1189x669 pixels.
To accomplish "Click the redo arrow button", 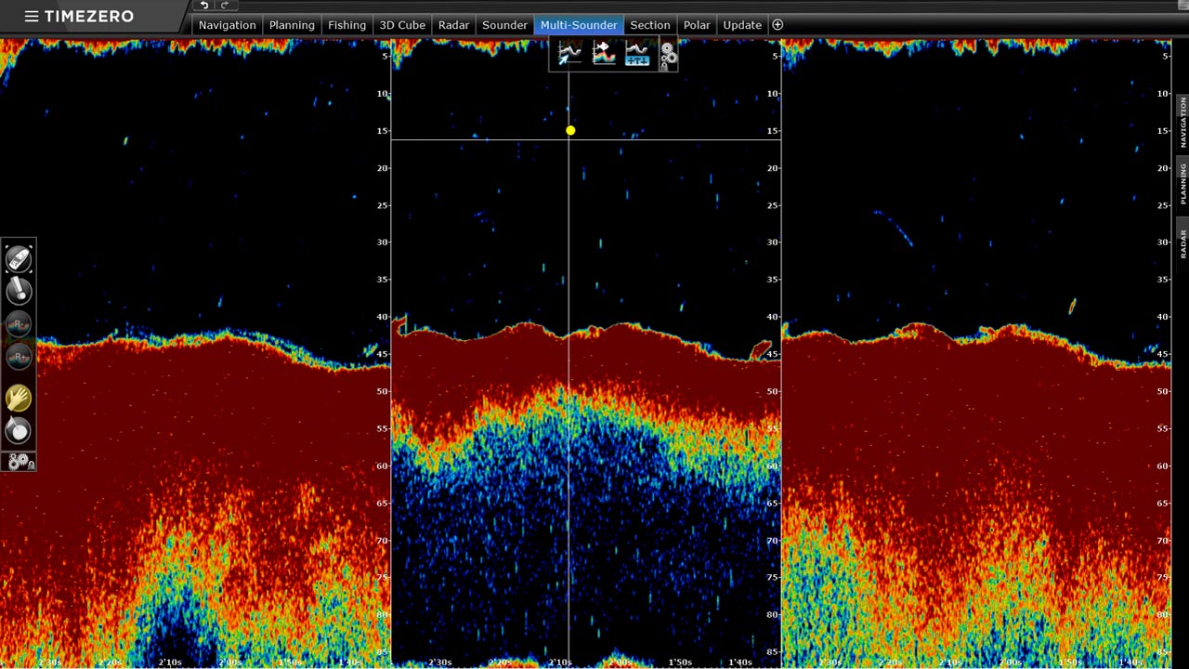I will (x=224, y=6).
